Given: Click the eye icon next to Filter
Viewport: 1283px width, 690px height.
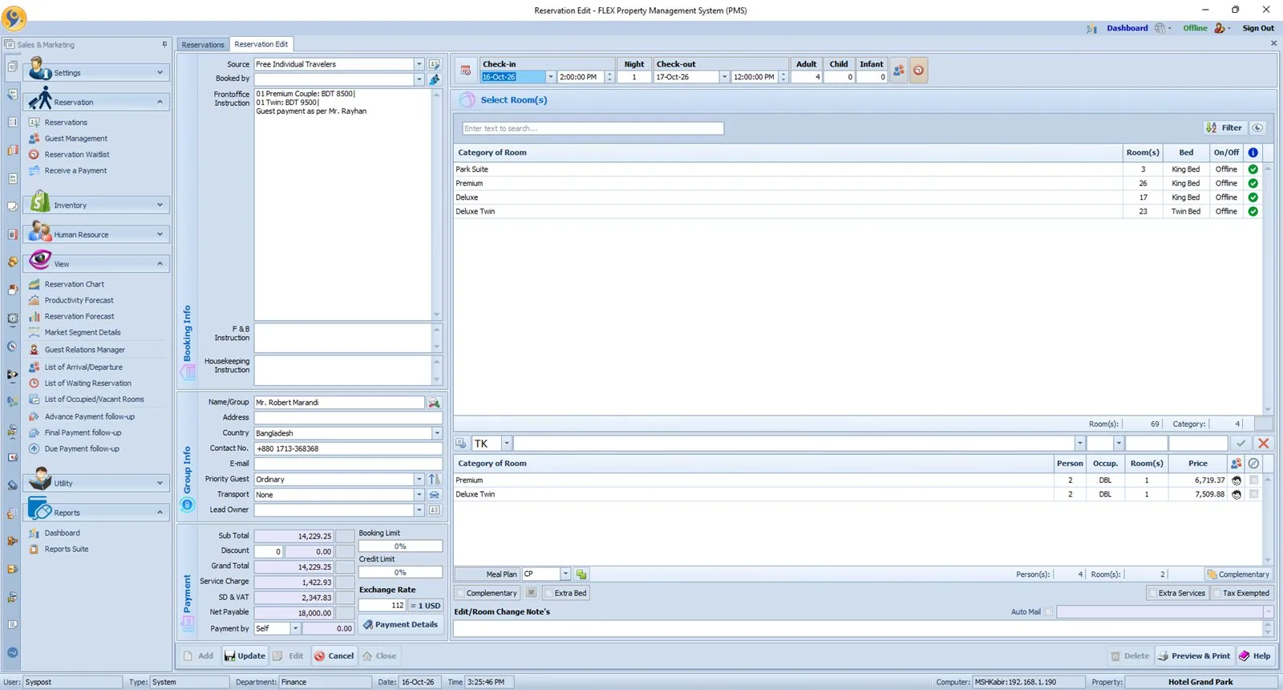Looking at the screenshot, I should click(x=1257, y=128).
